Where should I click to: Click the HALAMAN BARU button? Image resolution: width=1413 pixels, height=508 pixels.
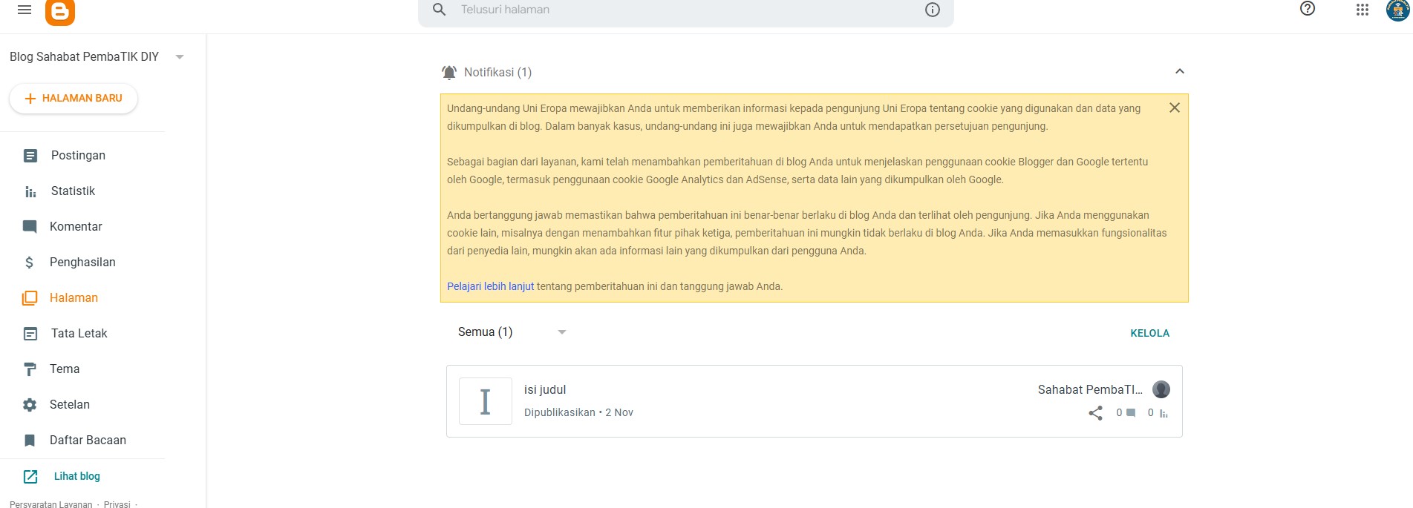click(74, 98)
